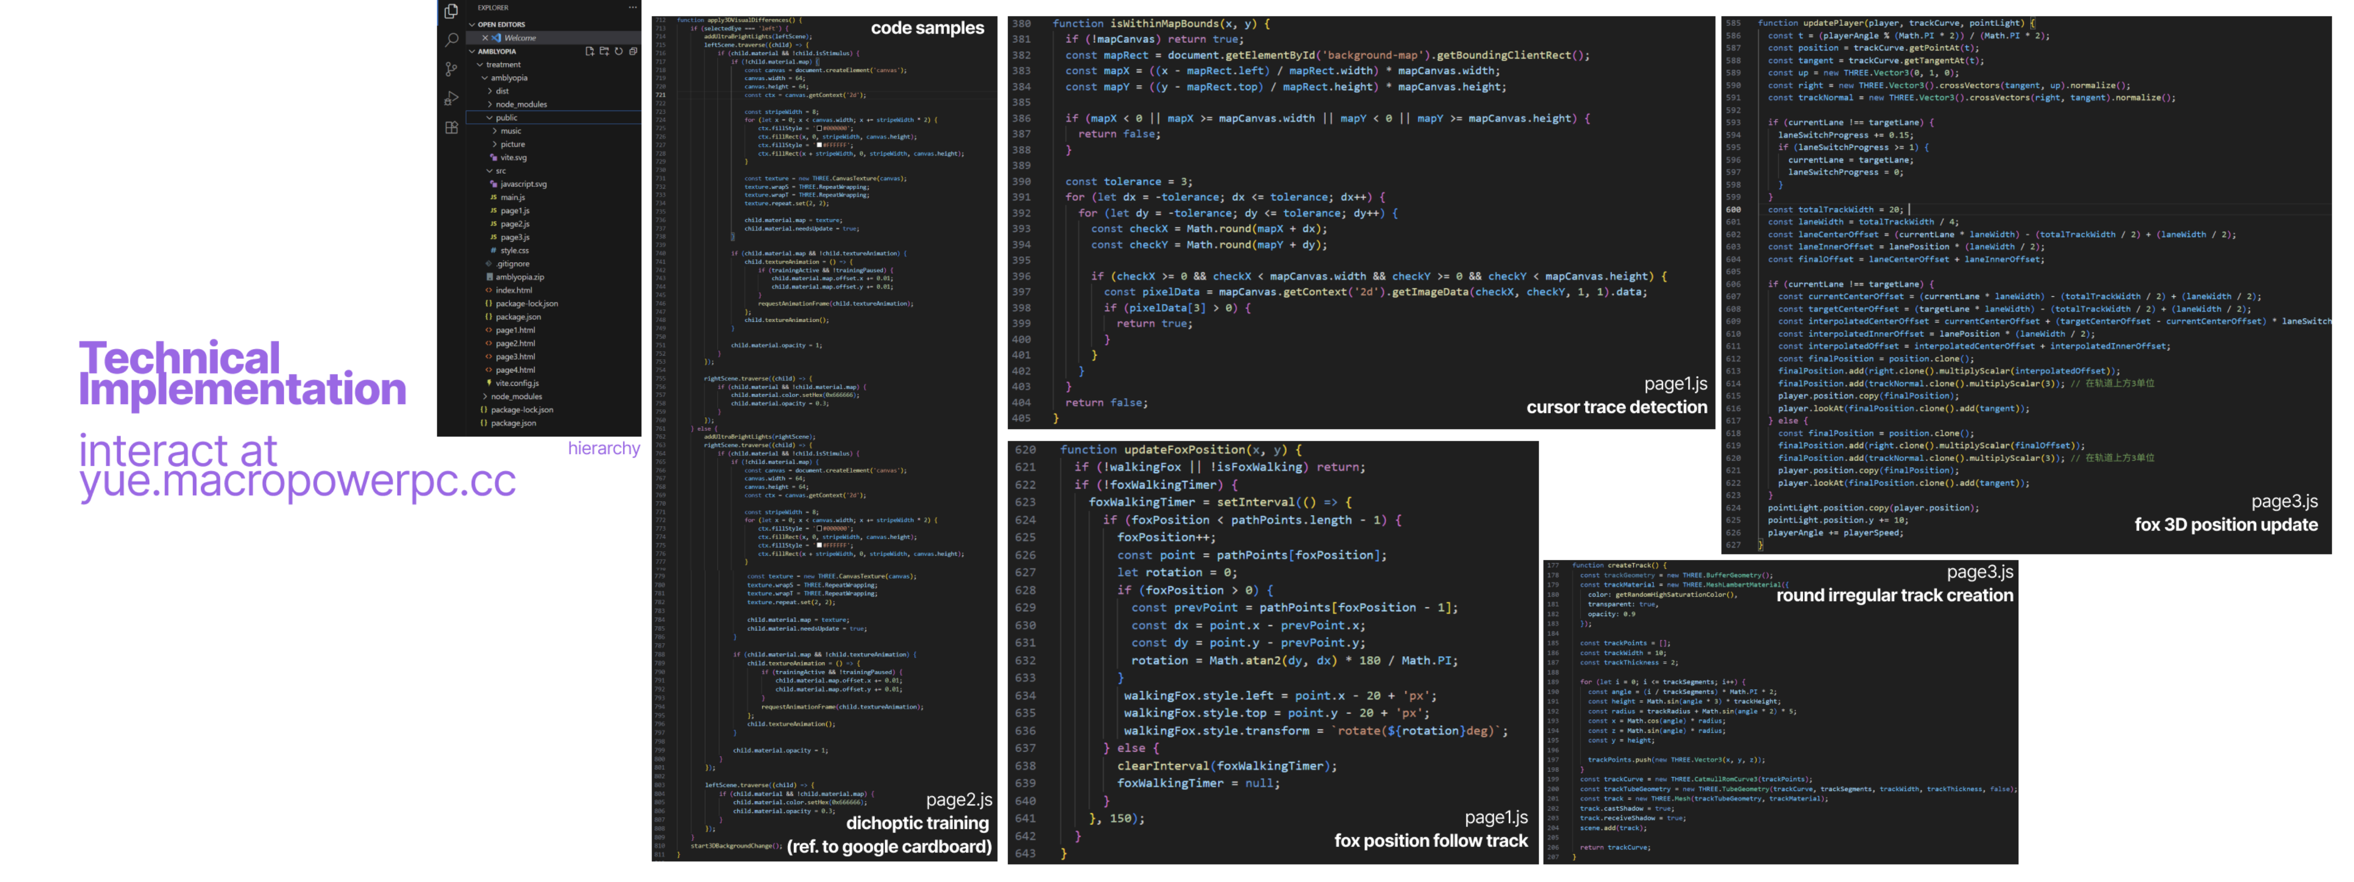The height and width of the screenshot is (882, 2354).
Task: Close the Welcome editor tab
Action: [485, 38]
